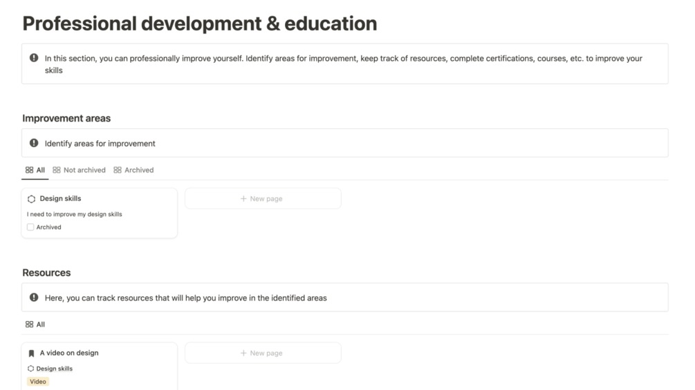
Task: Click the Design skills card page icon
Action: point(31,199)
